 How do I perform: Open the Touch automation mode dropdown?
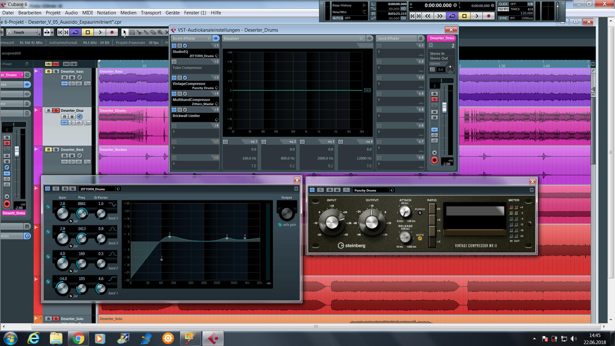(23, 32)
